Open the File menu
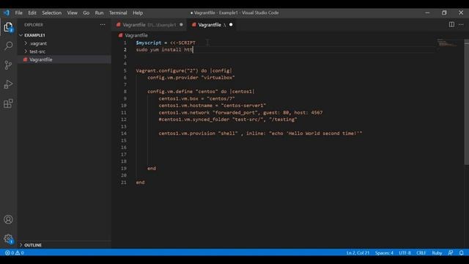Screen dimensions: 469x264 pos(19,13)
